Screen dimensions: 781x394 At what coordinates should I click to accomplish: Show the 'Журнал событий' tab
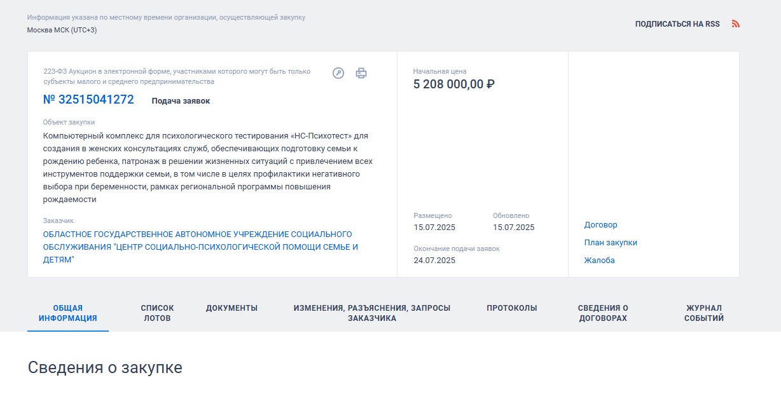[703, 313]
